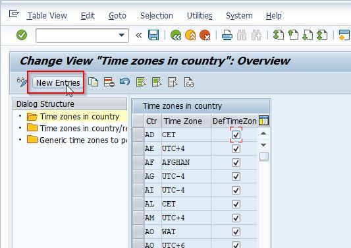Click the UTC+4 cell in AE row
Viewport: 351px width, 248px height.
coord(186,148)
